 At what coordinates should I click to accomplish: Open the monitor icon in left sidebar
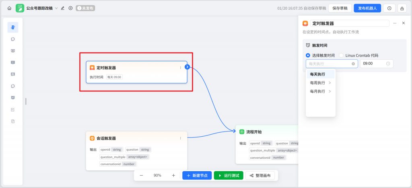click(x=13, y=51)
